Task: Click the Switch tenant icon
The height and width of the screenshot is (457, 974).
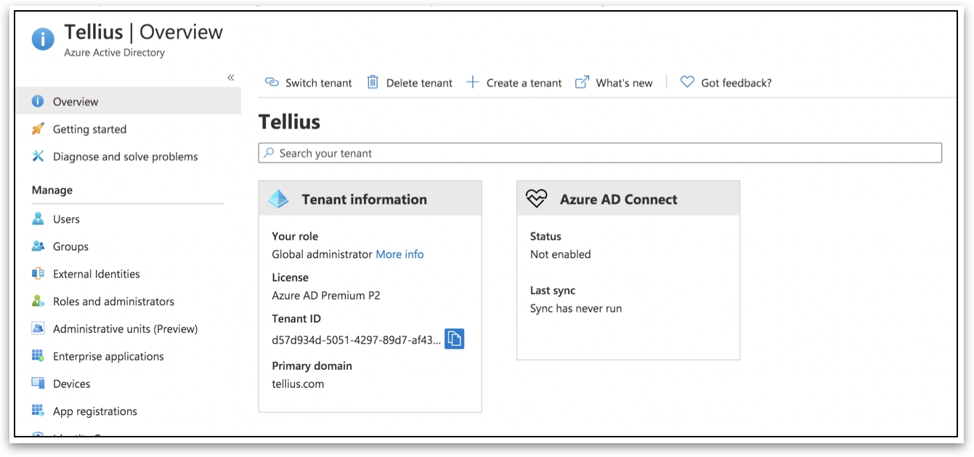Action: pos(272,83)
